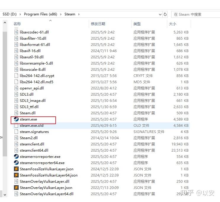Image resolution: width=220 pixels, height=202 pixels.
Task: Click the SteamOverlayVulkanLayer.json file icon
Action: [16, 187]
